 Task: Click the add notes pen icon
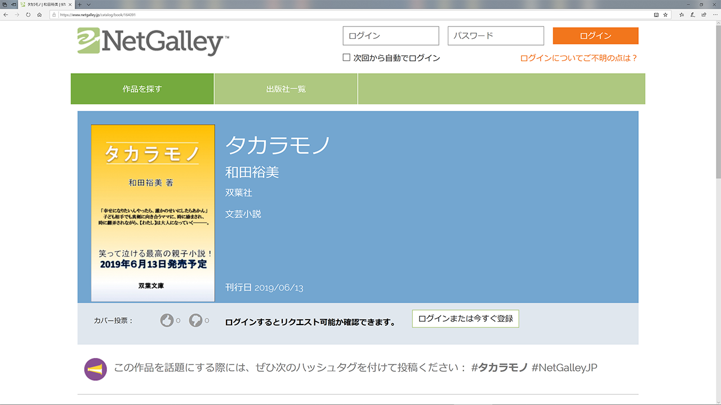693,15
